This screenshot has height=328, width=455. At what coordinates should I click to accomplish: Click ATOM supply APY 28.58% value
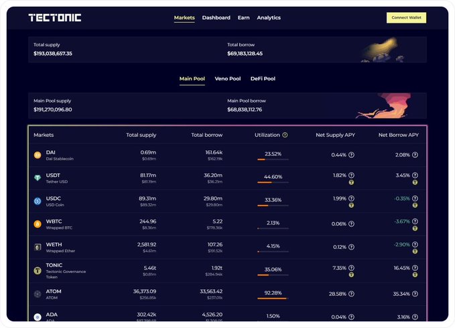click(338, 294)
